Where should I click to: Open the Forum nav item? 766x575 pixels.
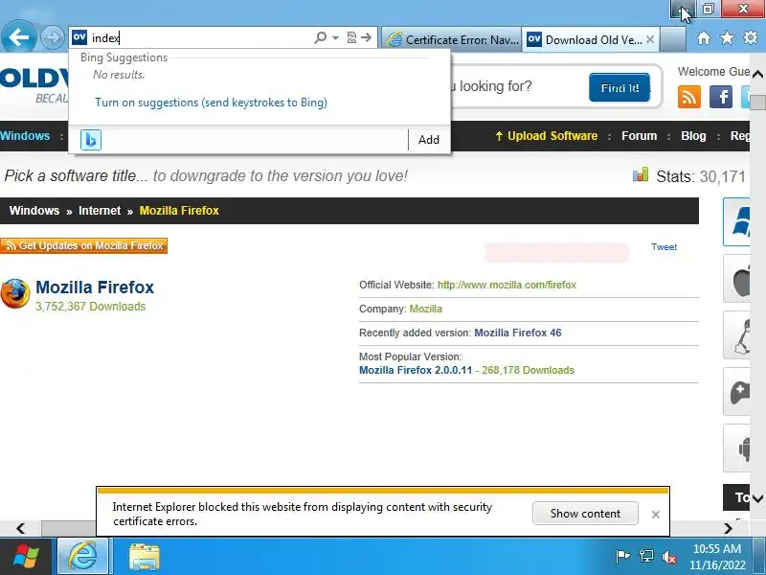pos(639,136)
